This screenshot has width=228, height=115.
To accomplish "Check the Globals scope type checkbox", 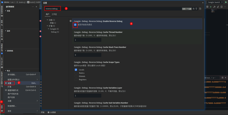I will 76,76.
